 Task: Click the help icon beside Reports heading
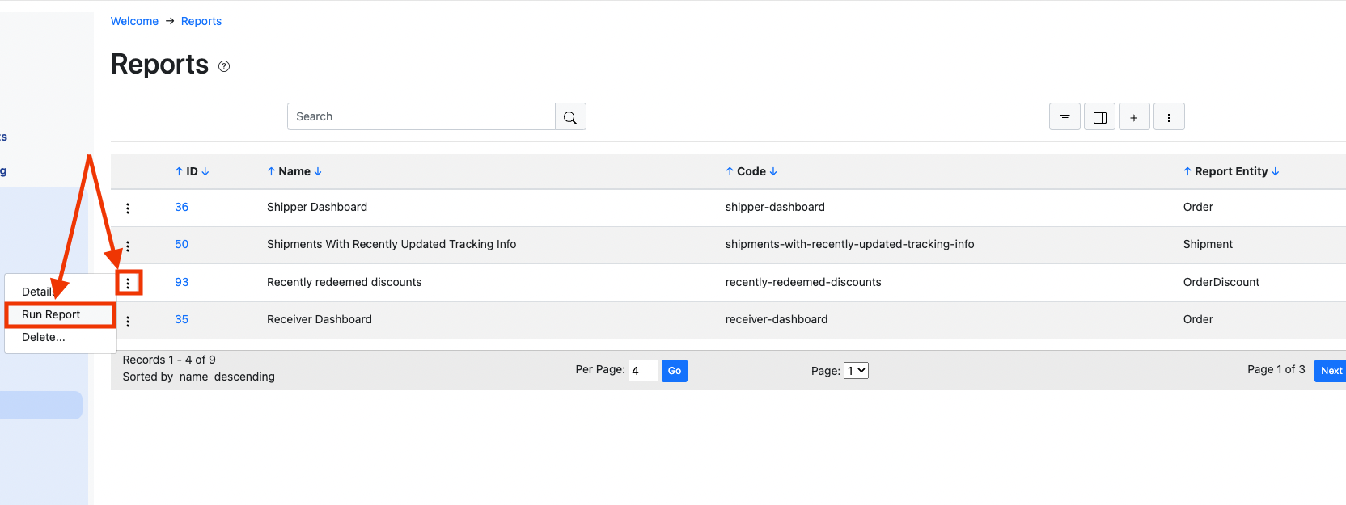[x=224, y=66]
